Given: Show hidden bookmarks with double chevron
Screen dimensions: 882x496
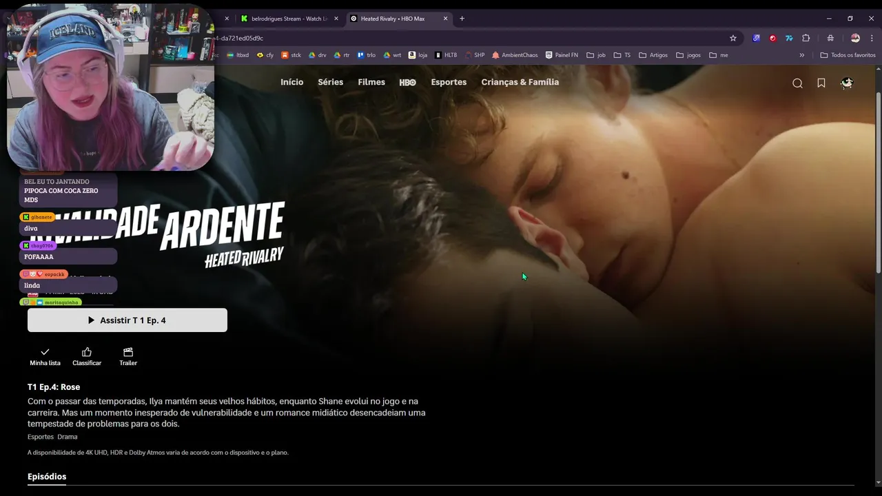Looking at the screenshot, I should coord(801,55).
